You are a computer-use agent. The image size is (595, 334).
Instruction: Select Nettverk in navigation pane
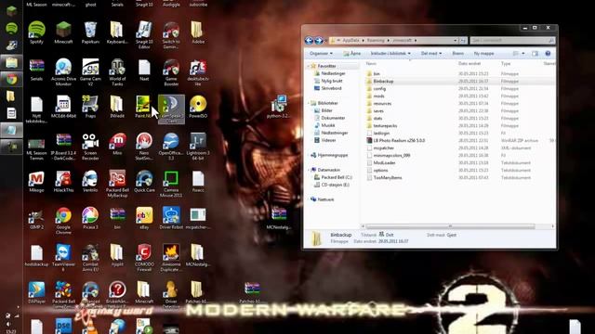(325, 199)
